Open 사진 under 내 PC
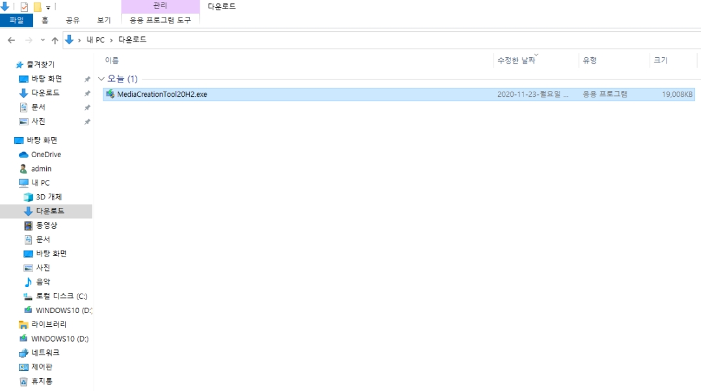Viewport: 701px width, 391px height. coord(43,268)
